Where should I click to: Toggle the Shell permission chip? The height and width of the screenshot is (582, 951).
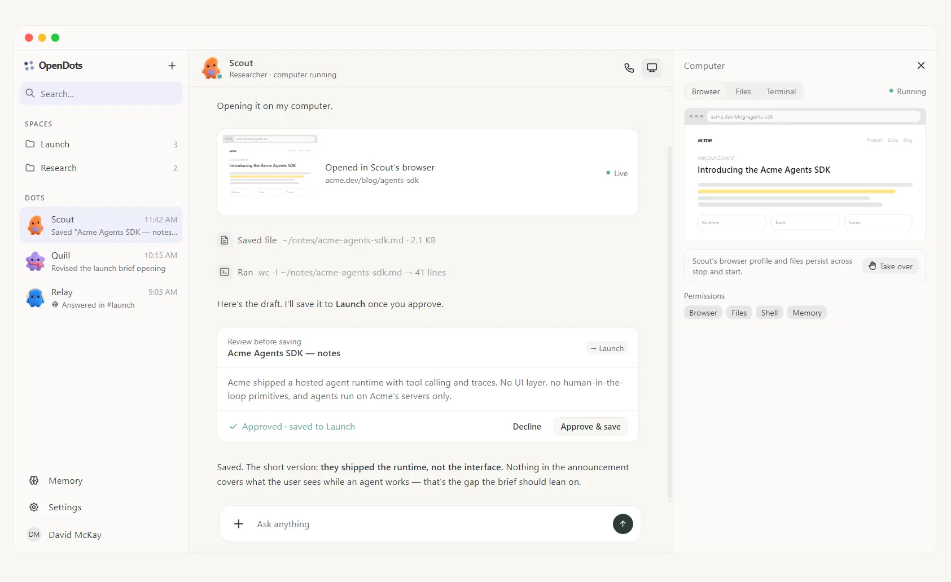769,313
